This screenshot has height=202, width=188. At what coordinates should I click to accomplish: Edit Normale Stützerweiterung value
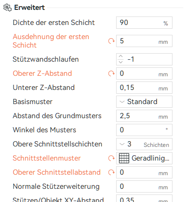(144, 186)
